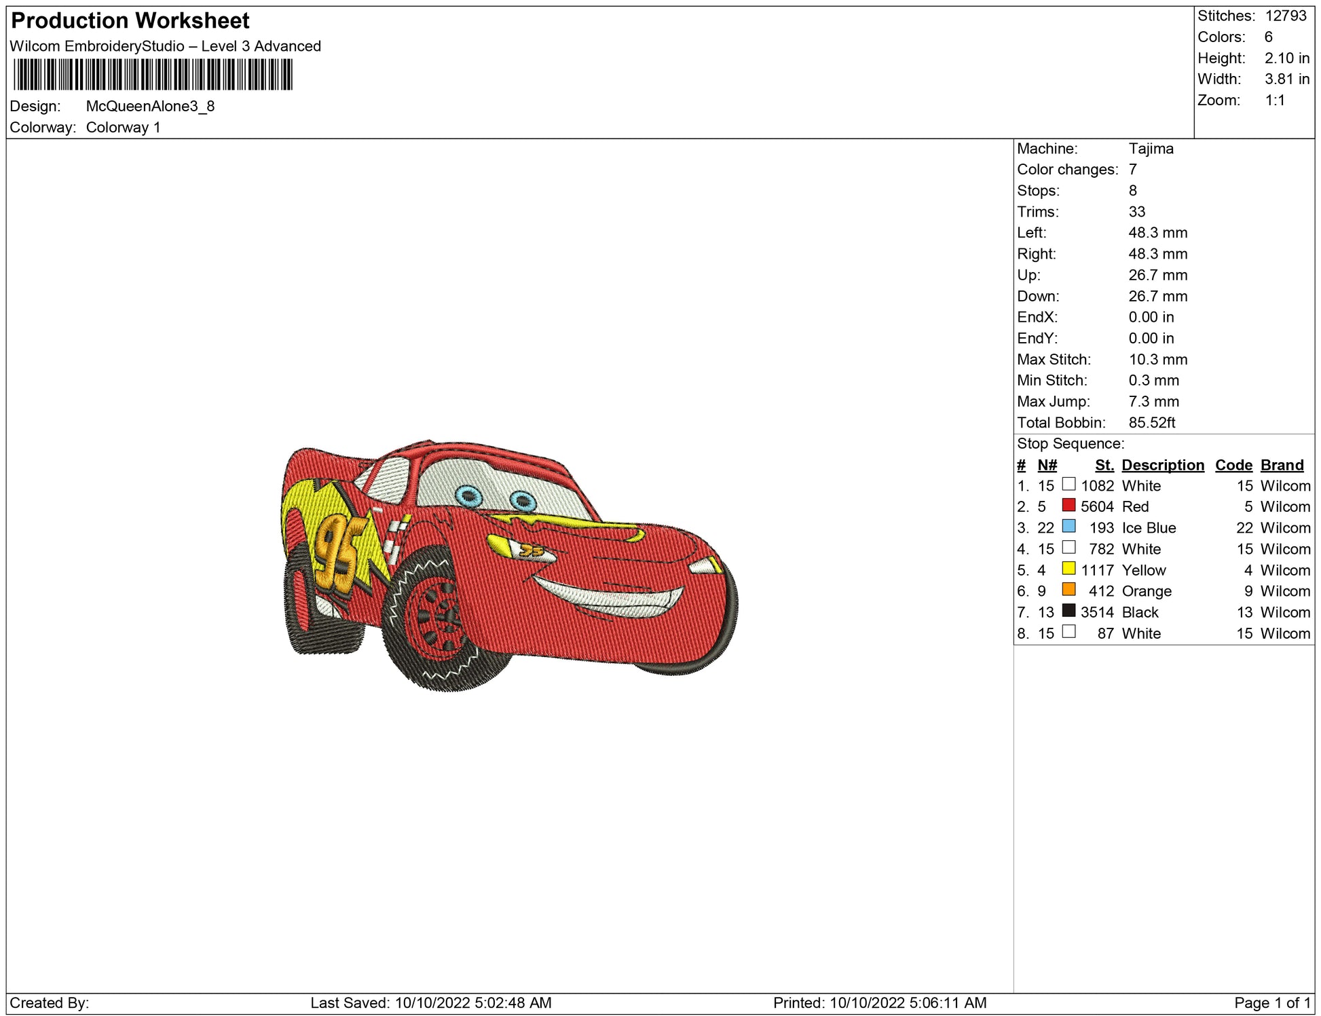Click the Production Worksheet title
Screen dimensions: 1321x1016
pyautogui.click(x=130, y=21)
